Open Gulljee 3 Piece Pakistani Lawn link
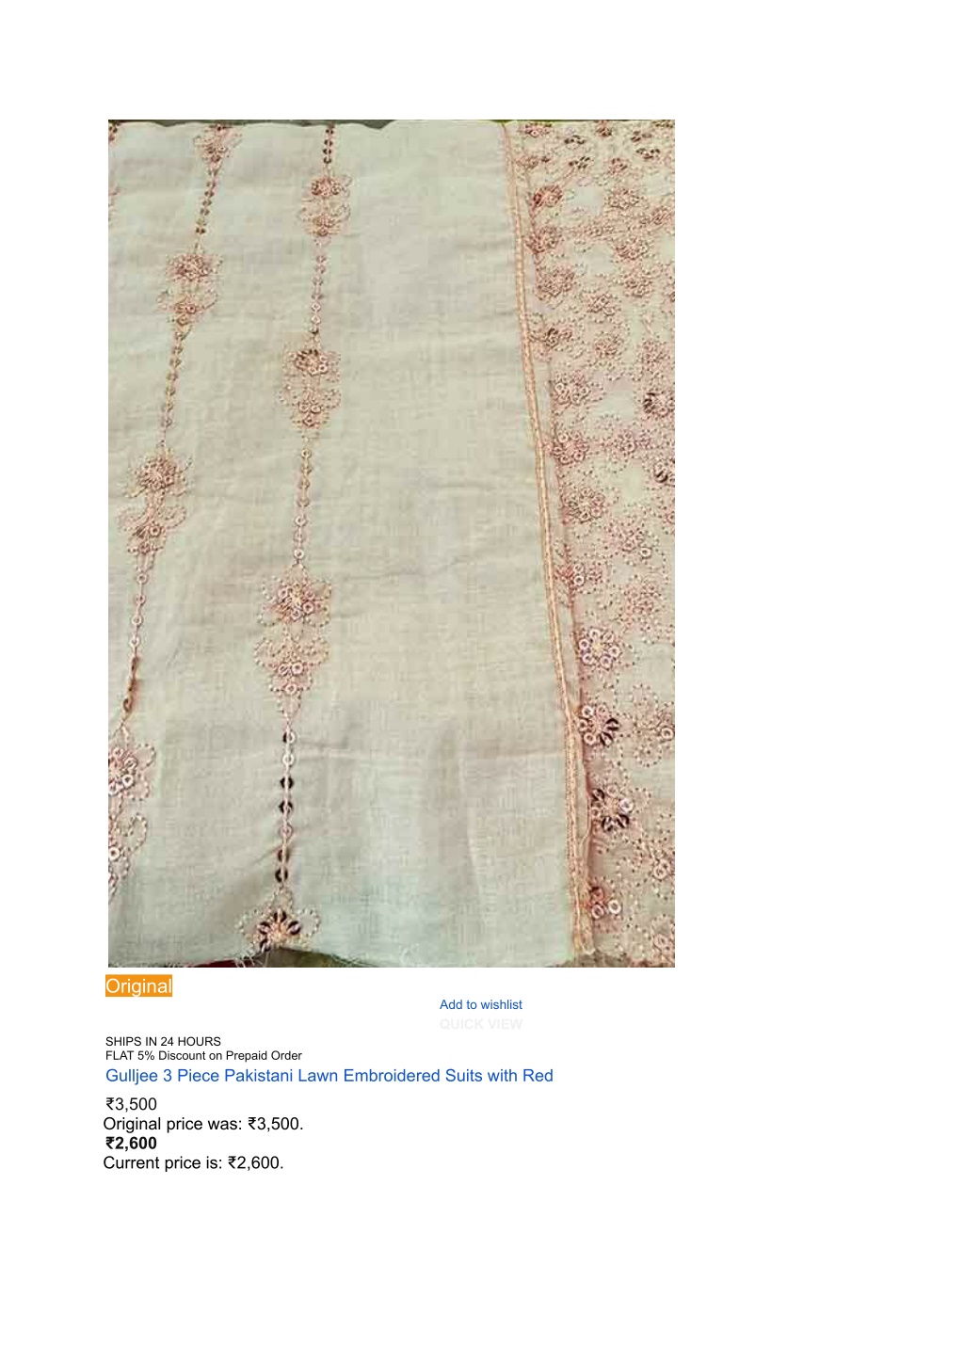This screenshot has width=964, height=1361. point(329,1076)
